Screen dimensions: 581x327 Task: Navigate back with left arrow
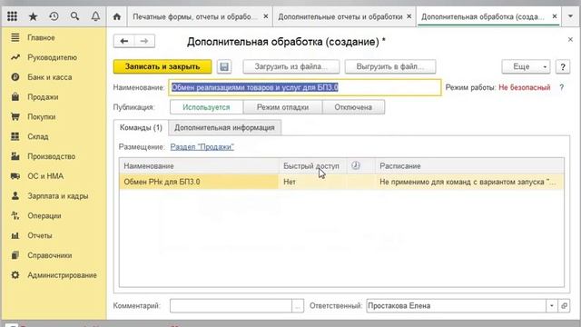(x=124, y=41)
